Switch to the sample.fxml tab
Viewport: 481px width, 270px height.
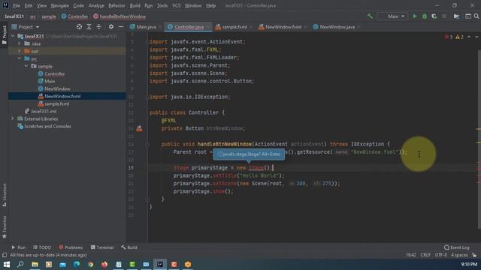tap(234, 27)
